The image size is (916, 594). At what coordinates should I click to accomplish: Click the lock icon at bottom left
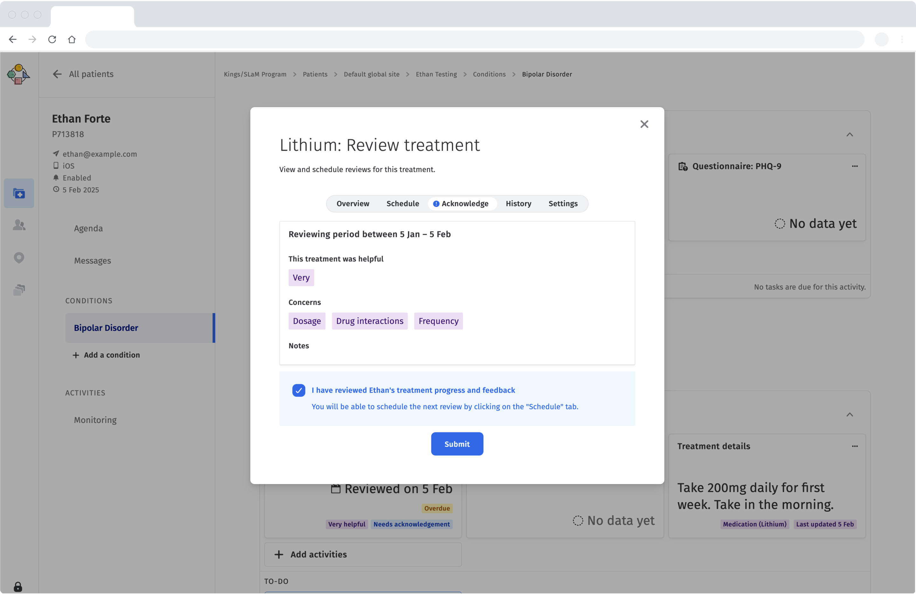(18, 586)
